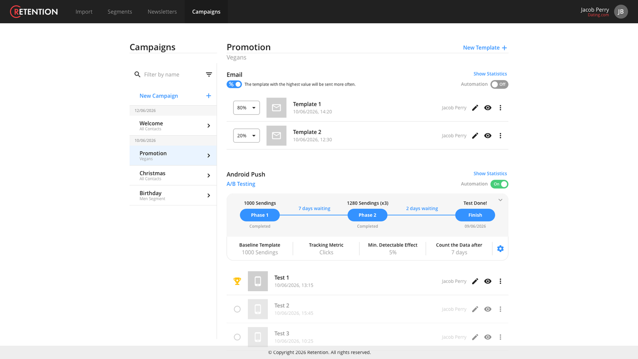Click the New Campaign link
Screen dimensions: 638x359
pyautogui.click(x=159, y=96)
